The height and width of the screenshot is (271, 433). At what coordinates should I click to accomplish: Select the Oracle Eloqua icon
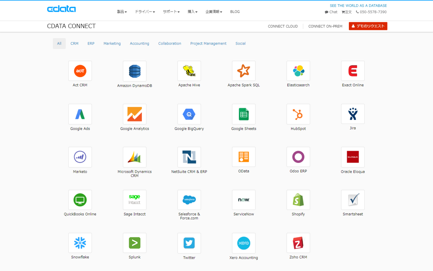tap(353, 157)
